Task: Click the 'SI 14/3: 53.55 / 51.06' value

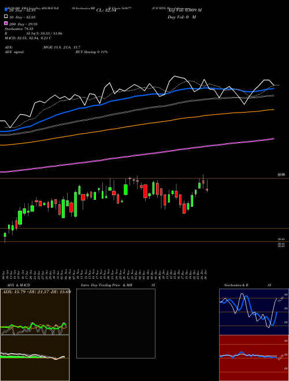Action: (45, 33)
